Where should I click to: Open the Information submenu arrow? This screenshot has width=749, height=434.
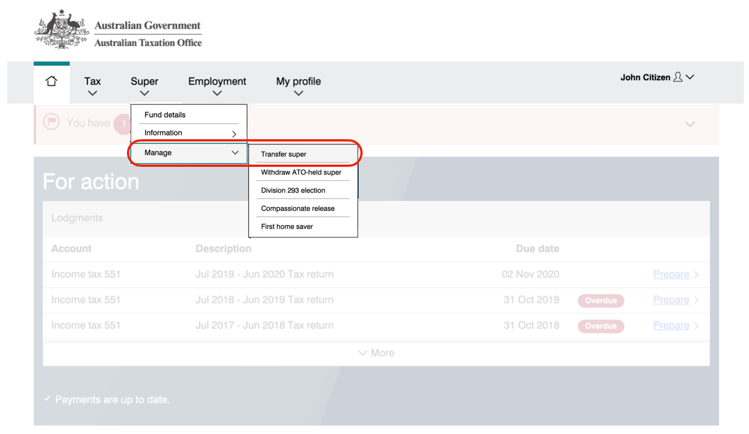click(233, 134)
